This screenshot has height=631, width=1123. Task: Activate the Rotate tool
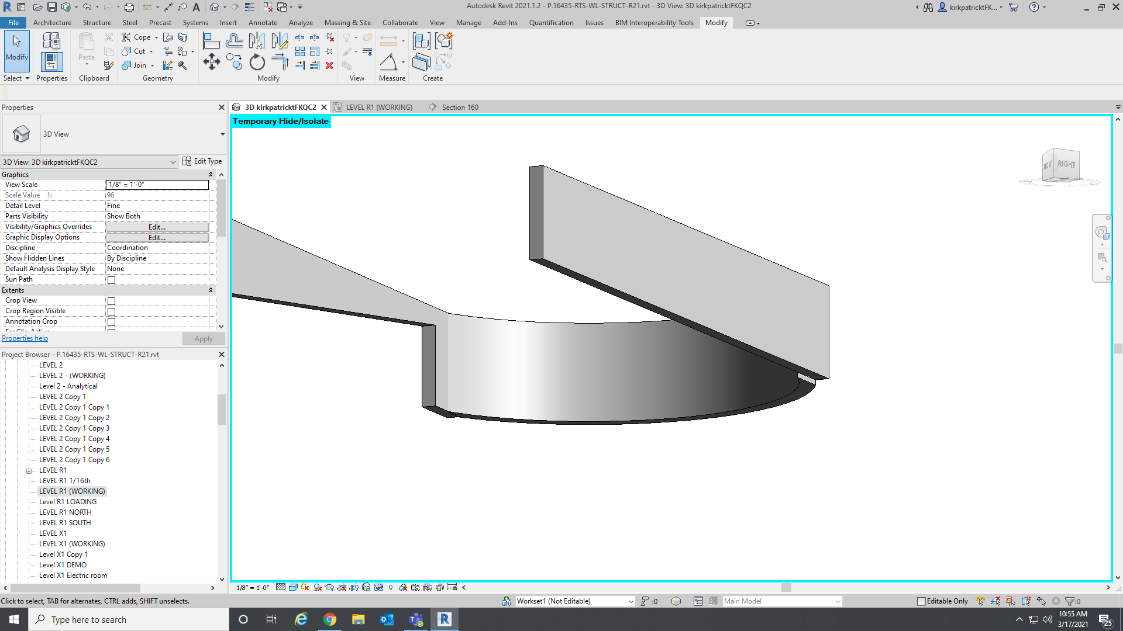(259, 63)
